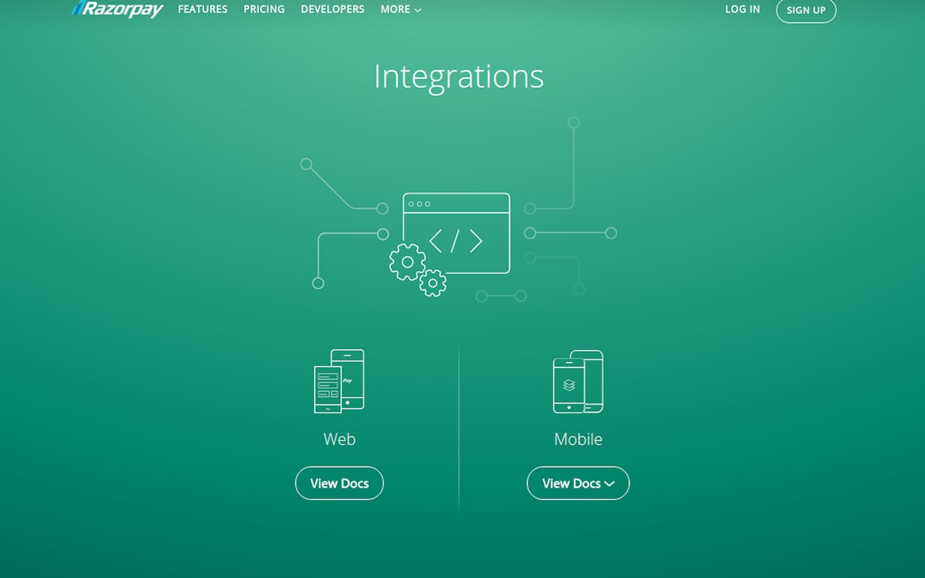
Task: Click the Web label text
Action: click(339, 440)
